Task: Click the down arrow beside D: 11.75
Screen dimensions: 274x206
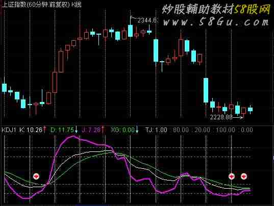Action: [x=76, y=130]
